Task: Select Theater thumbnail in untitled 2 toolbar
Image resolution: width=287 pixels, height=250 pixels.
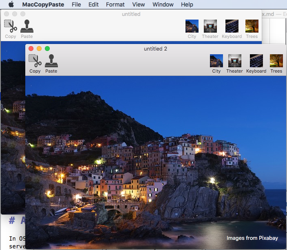Action: [235, 61]
